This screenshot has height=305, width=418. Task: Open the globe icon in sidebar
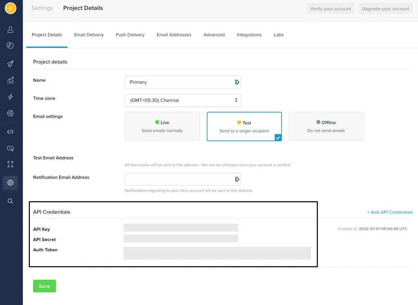(x=10, y=114)
